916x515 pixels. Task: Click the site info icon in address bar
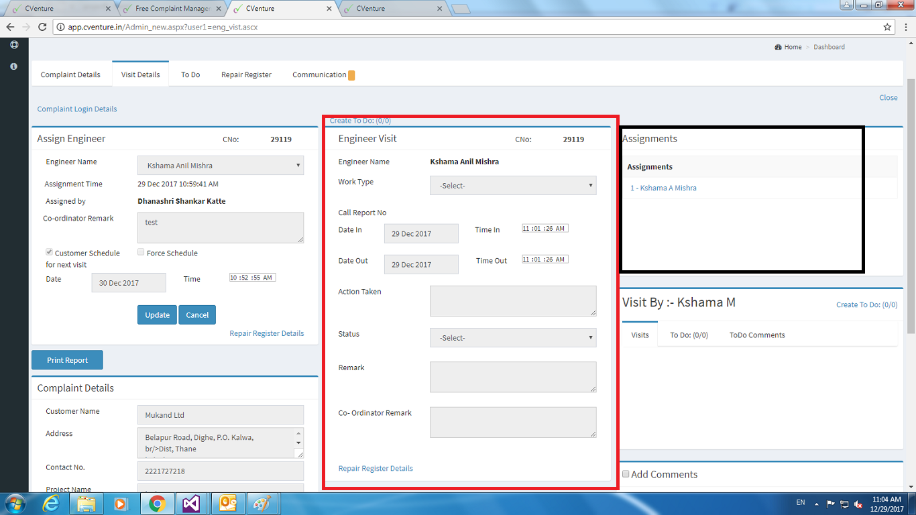click(61, 27)
